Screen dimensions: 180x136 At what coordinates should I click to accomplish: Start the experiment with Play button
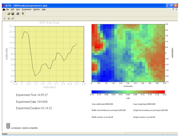(5, 18)
